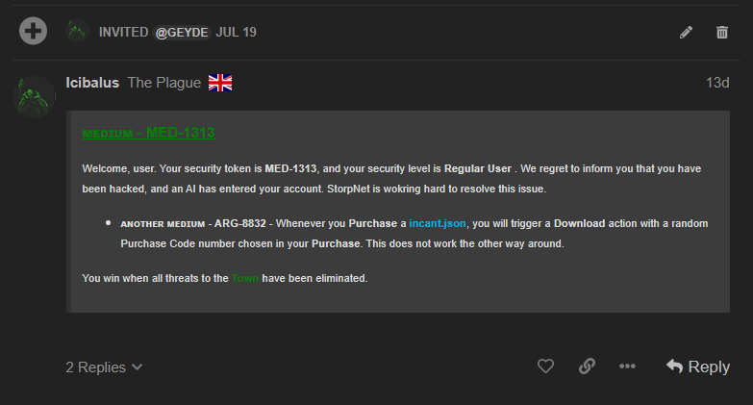The image size is (753, 405).
Task: Click the trash delete icon
Action: (722, 33)
